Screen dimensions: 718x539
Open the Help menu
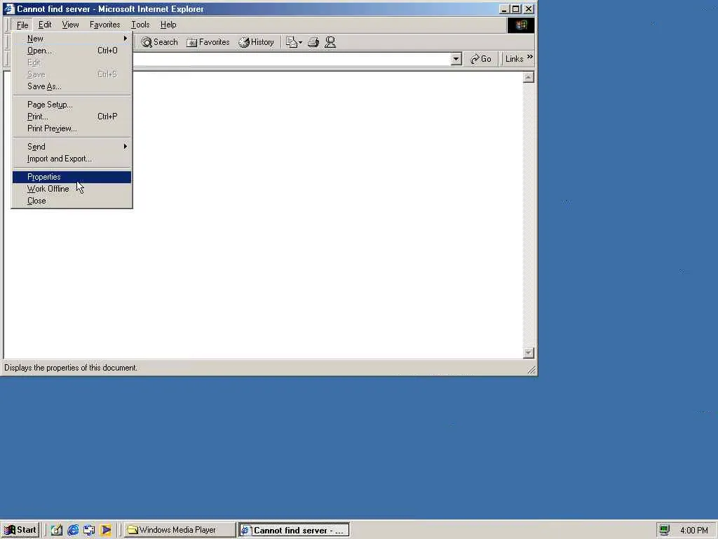(x=168, y=25)
